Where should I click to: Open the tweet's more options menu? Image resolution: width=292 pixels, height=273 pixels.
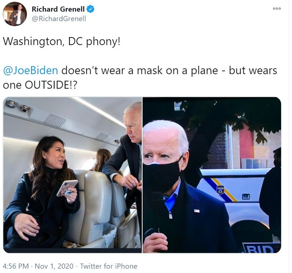coord(277,9)
